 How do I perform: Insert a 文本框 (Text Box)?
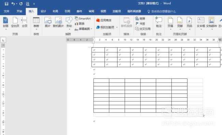[x=201, y=22]
